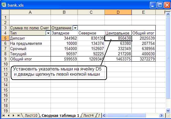Select cell with value 134374
Screen dimensions: 171x119
coord(91,43)
